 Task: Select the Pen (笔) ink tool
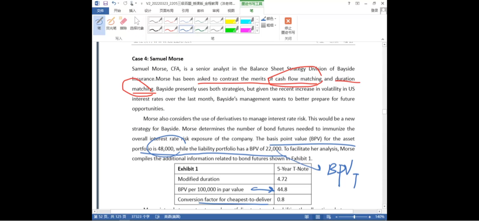point(99,23)
